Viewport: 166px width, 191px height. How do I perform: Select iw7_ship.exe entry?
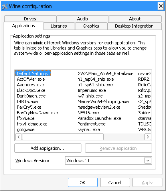(x=90, y=96)
